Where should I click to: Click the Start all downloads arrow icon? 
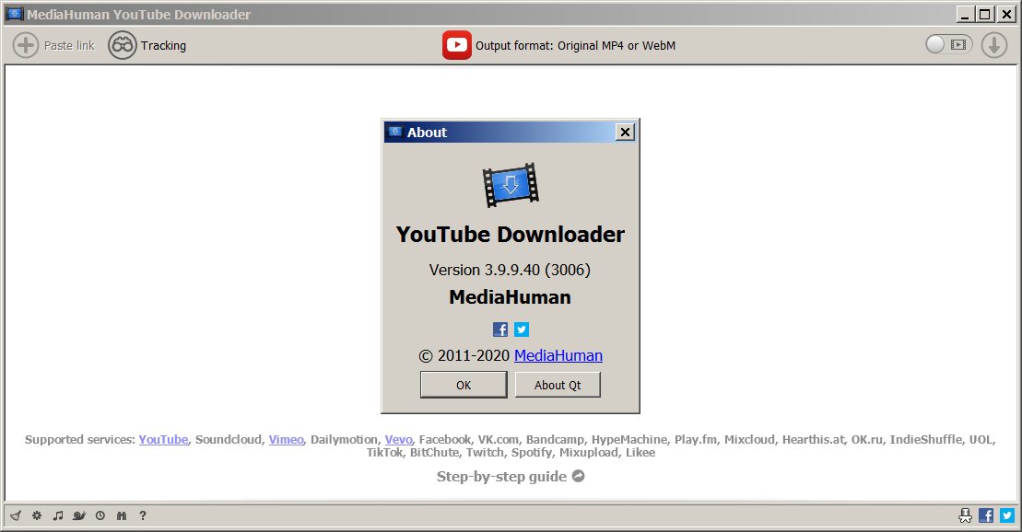pyautogui.click(x=994, y=45)
